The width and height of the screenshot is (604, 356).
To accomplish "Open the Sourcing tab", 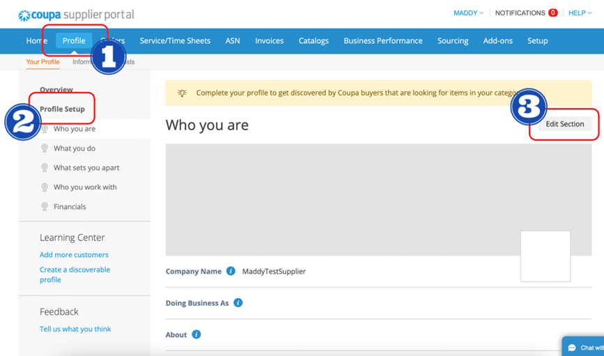I will pos(453,40).
